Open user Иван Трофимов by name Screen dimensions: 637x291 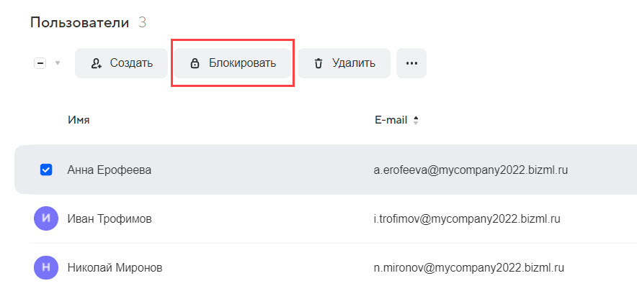click(x=110, y=218)
